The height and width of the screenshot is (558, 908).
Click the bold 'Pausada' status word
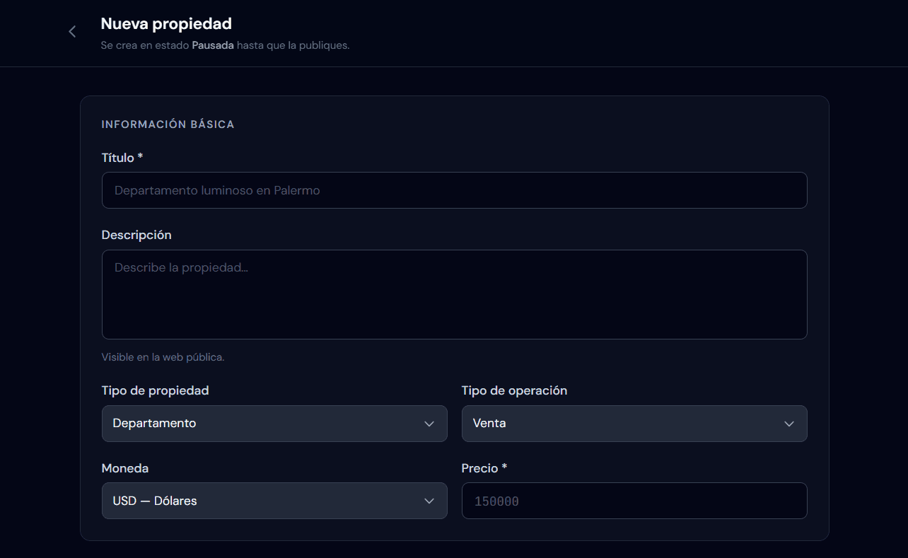213,45
